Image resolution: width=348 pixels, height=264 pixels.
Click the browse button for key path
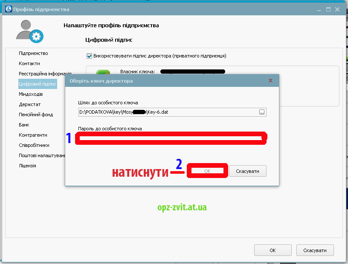coord(262,112)
